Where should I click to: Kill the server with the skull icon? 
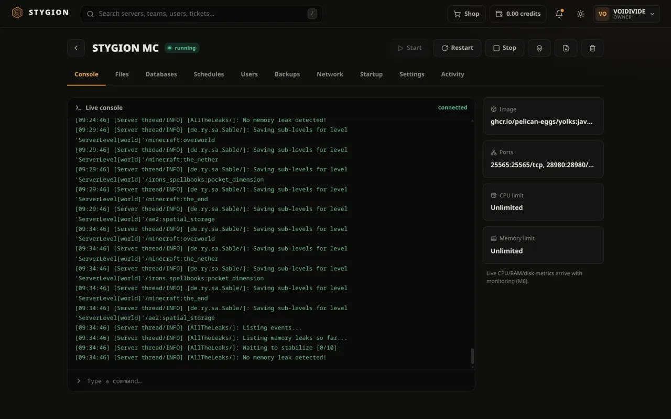point(539,48)
